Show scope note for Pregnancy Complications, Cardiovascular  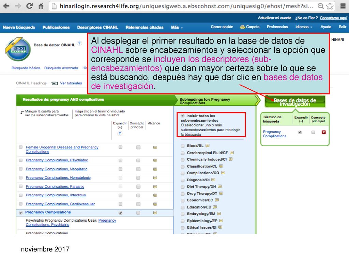click(155, 204)
